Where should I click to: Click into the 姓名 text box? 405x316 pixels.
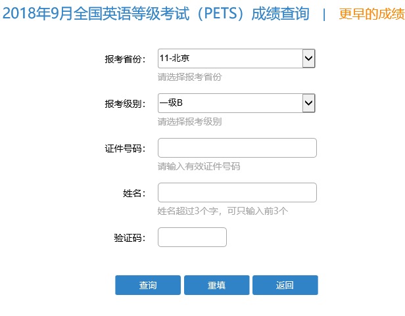pos(237,192)
